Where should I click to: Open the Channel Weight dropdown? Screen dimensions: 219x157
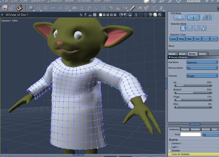pyautogui.click(x=202, y=76)
